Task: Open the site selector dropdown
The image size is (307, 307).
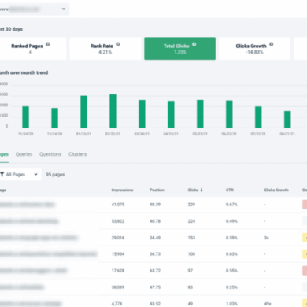Action: tap(34, 9)
